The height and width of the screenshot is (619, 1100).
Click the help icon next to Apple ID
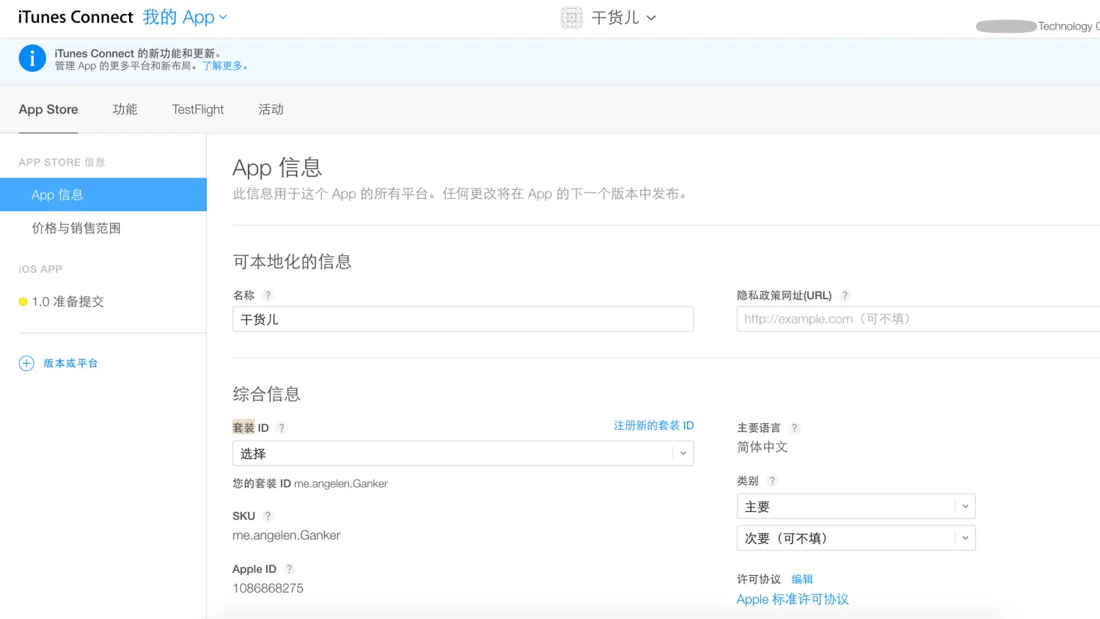(289, 569)
